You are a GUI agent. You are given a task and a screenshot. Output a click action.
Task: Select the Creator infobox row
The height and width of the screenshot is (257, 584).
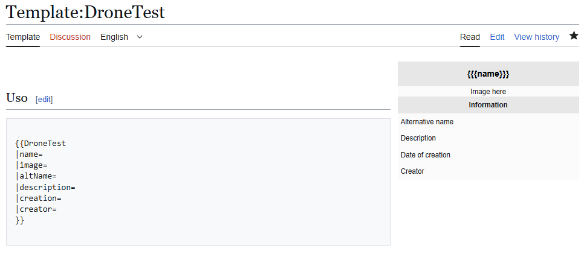[x=412, y=171]
